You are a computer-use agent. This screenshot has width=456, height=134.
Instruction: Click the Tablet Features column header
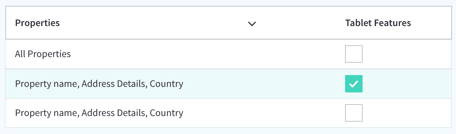[378, 23]
